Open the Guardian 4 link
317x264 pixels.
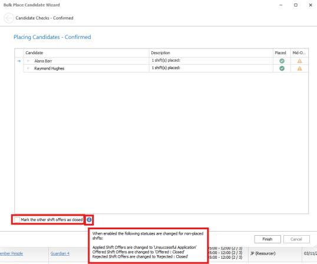click(60, 253)
